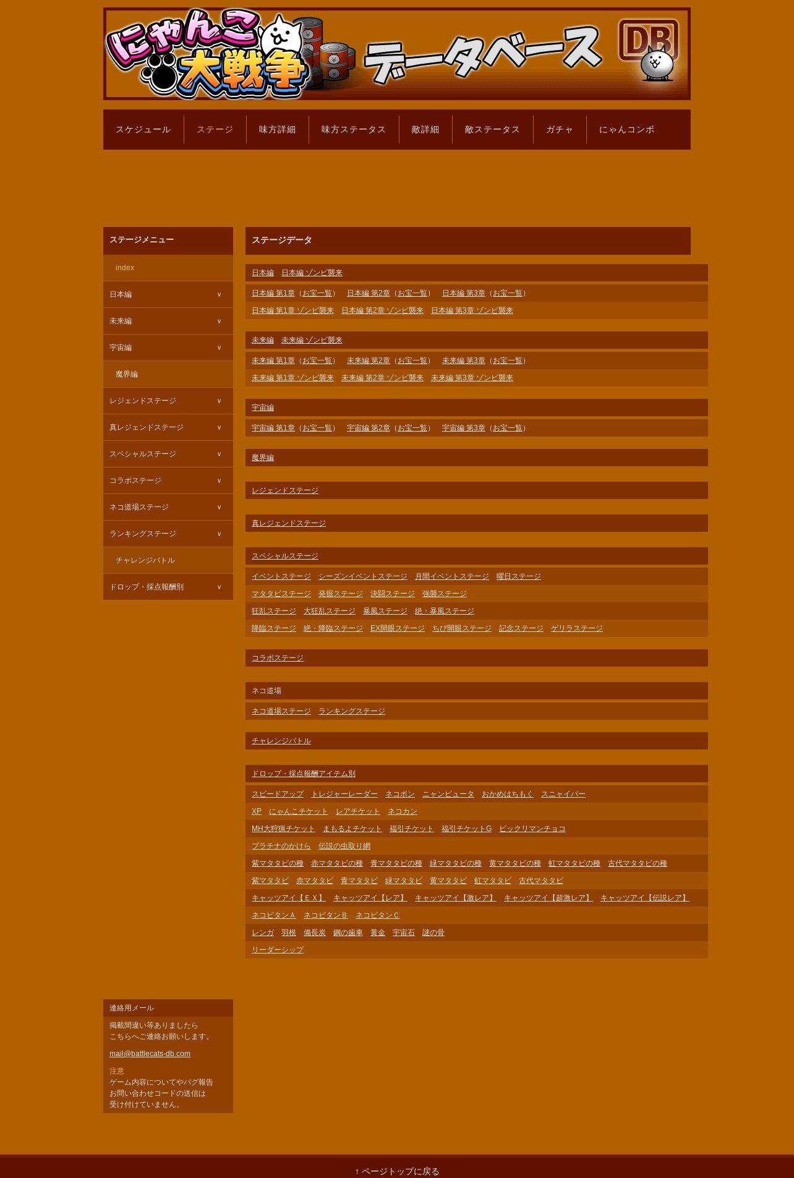Open ゲリラステージ link
The width and height of the screenshot is (794, 1178).
(x=577, y=628)
